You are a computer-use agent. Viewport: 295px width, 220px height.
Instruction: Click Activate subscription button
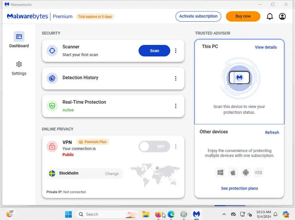198,16
